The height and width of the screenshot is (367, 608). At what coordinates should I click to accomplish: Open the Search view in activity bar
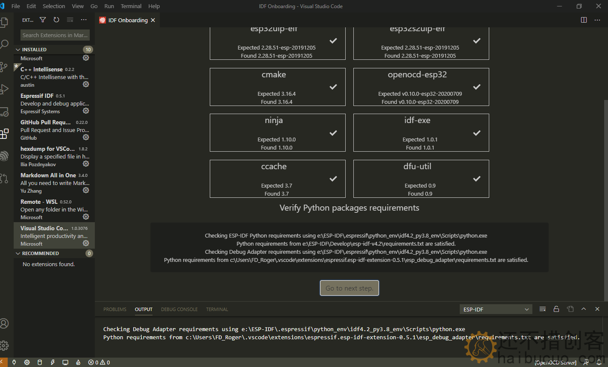pos(4,44)
